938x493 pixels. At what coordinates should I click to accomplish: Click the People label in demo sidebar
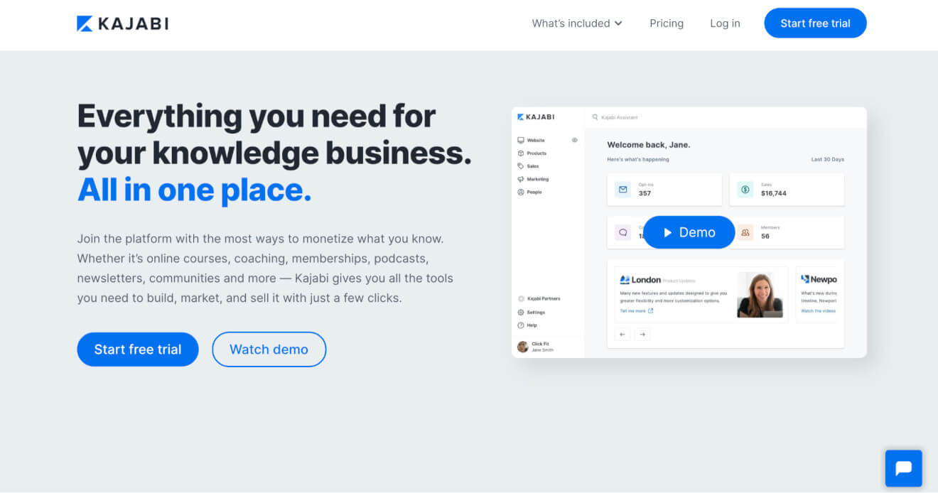[534, 192]
